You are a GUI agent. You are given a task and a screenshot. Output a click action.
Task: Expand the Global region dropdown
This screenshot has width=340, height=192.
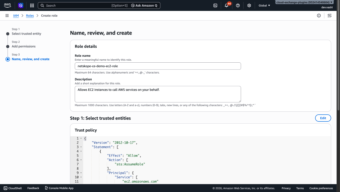click(264, 5)
